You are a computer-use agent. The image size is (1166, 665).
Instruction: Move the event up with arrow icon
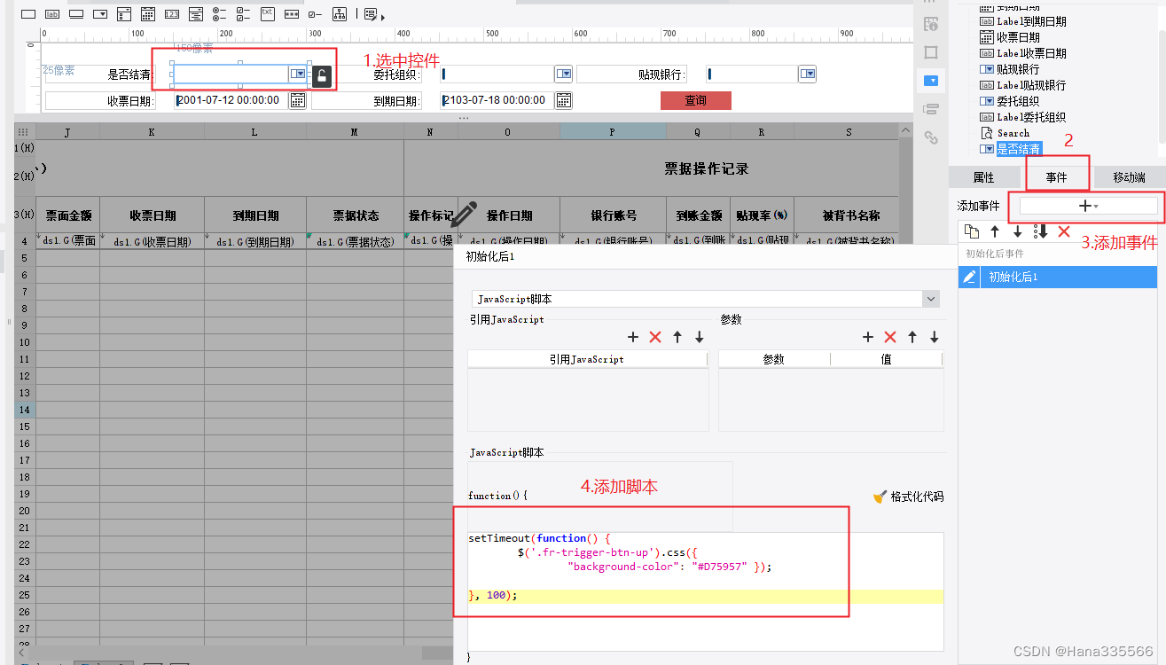(x=995, y=231)
